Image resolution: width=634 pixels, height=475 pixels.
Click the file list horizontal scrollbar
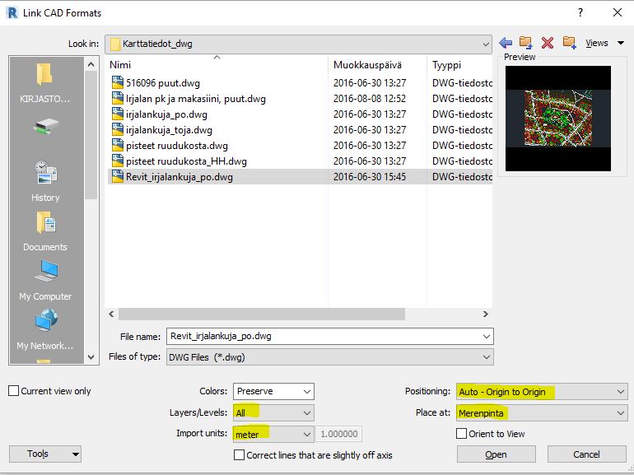[x=261, y=314]
